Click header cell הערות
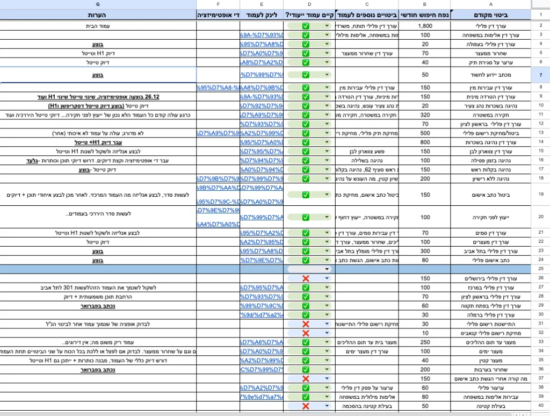The height and width of the screenshot is (416, 550). point(98,15)
